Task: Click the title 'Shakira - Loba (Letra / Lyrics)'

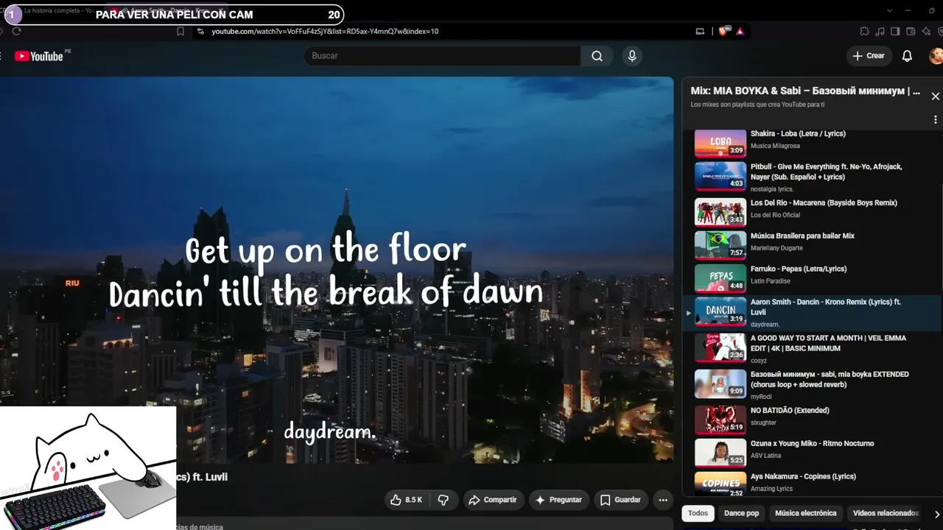Action: [798, 134]
